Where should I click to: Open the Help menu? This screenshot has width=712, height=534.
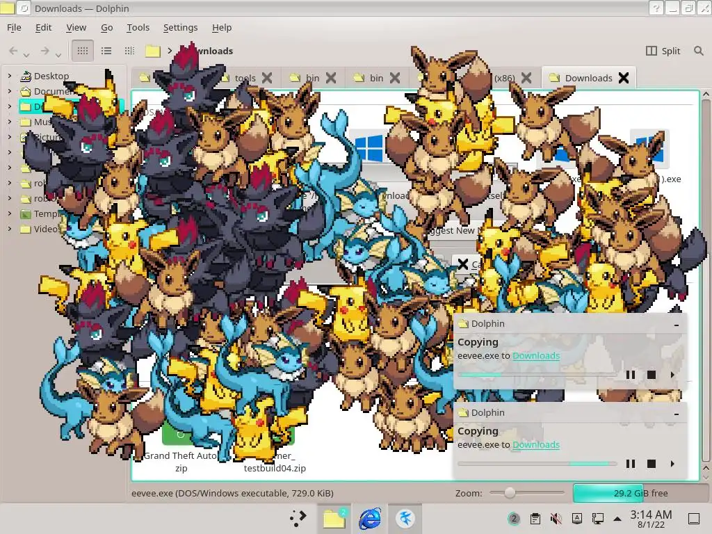pos(222,28)
